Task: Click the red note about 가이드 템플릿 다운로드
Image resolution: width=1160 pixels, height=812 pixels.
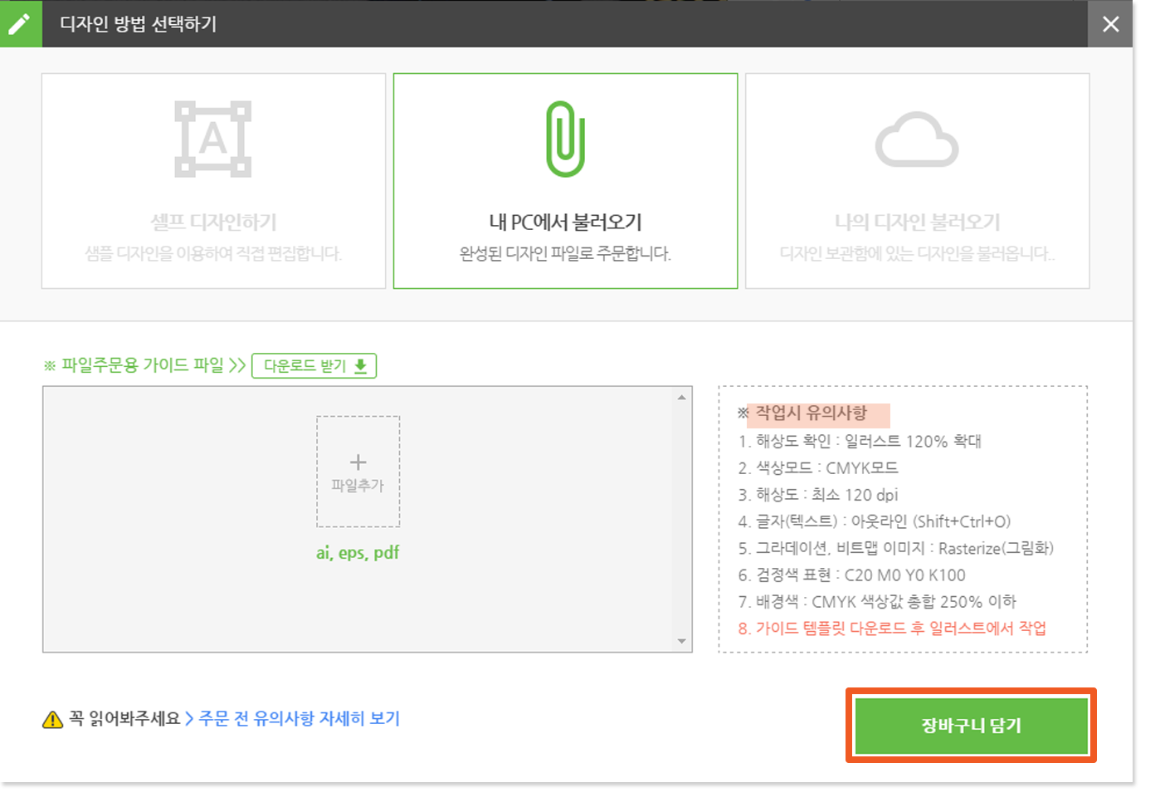Action: point(892,628)
